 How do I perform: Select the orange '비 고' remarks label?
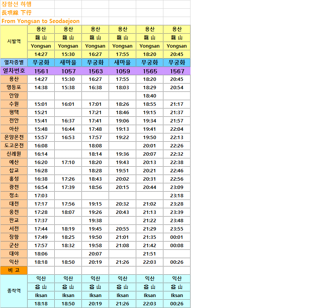[14, 270]
